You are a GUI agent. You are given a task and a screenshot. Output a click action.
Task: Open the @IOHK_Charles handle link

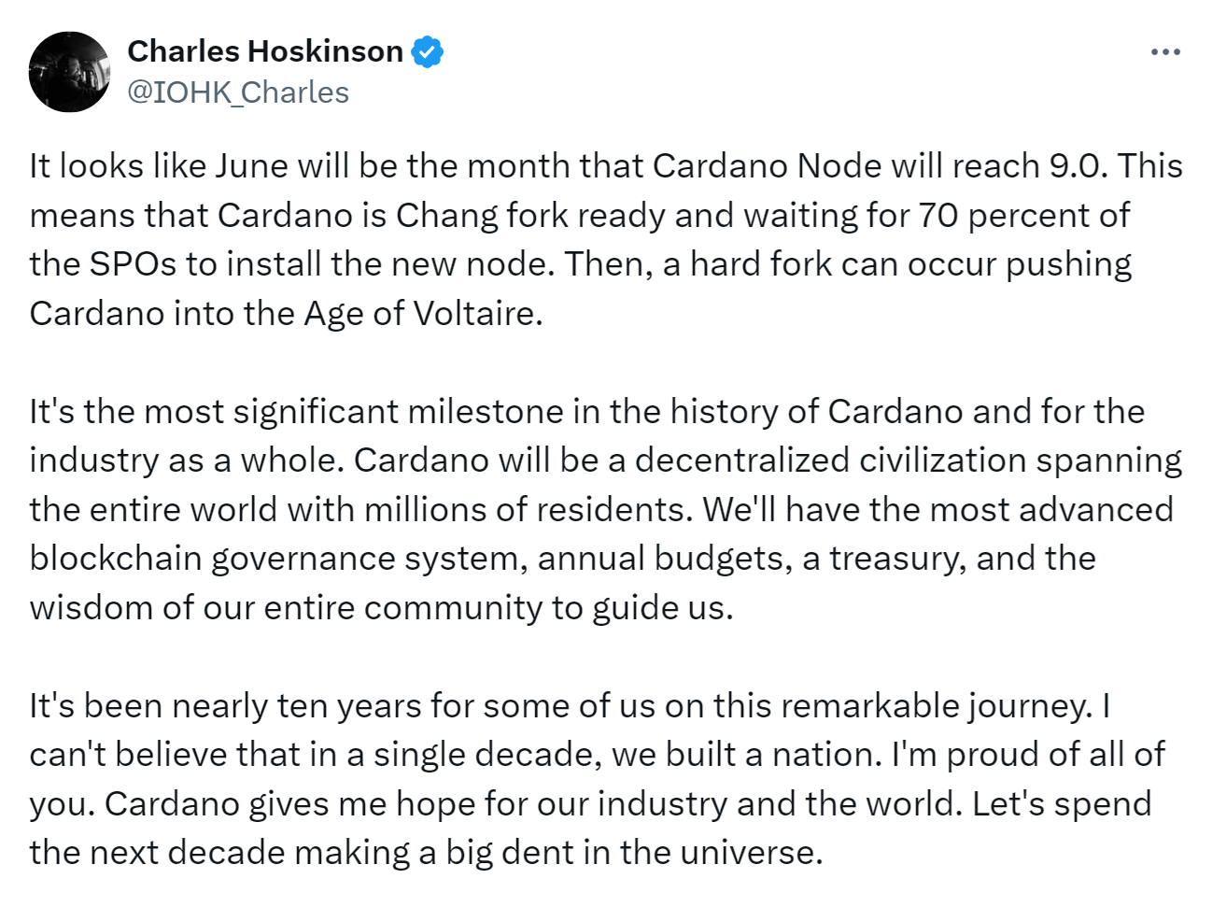point(237,92)
